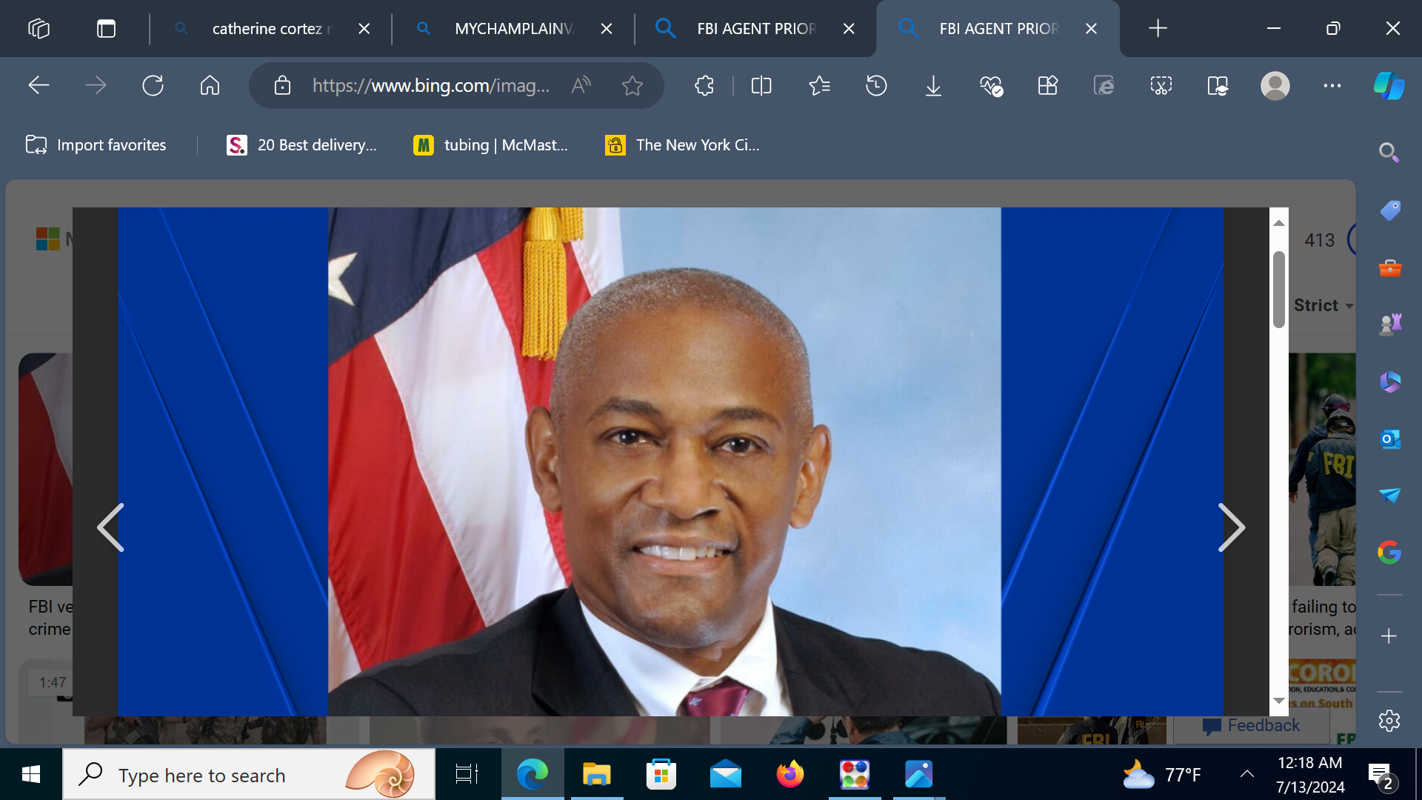Show next image in viewer
Viewport: 1422px width, 800px height.
click(1232, 527)
